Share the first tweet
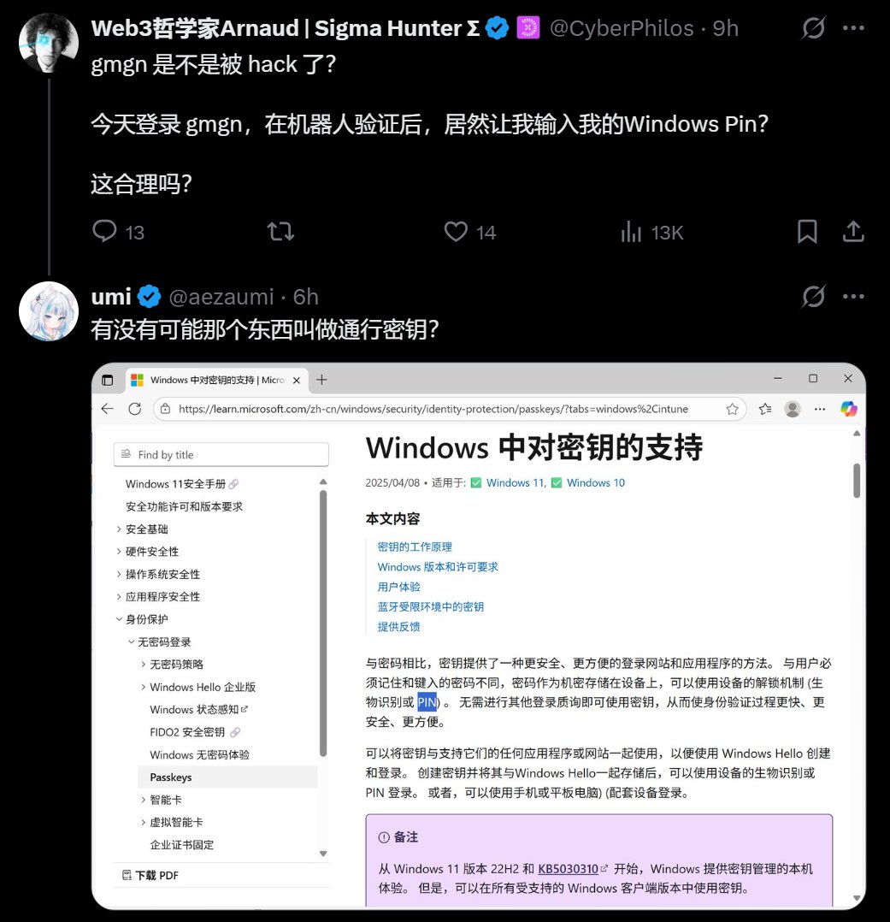The image size is (890, 922). pos(853,232)
